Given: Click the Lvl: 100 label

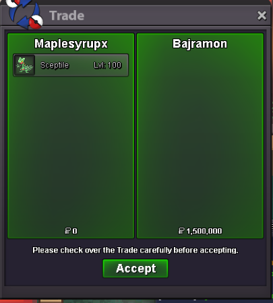Looking at the screenshot, I should 108,65.
